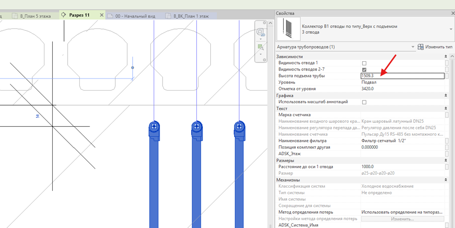Click the blue 50 dimension text
The width and height of the screenshot is (455, 228).
37,116
